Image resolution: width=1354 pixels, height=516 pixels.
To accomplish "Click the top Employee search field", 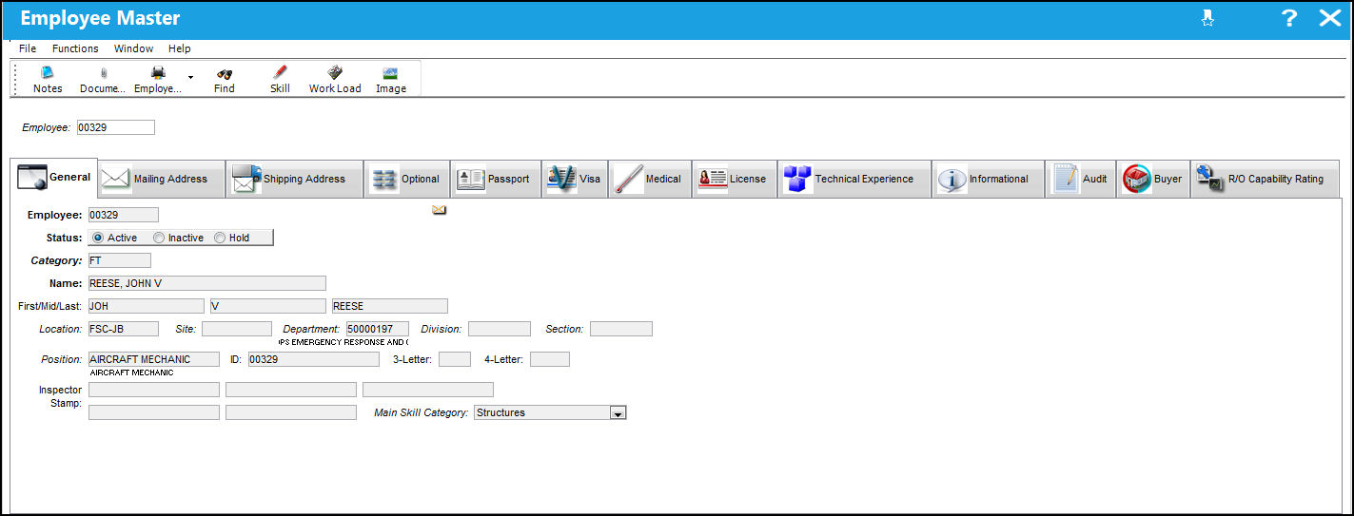I will (x=115, y=127).
